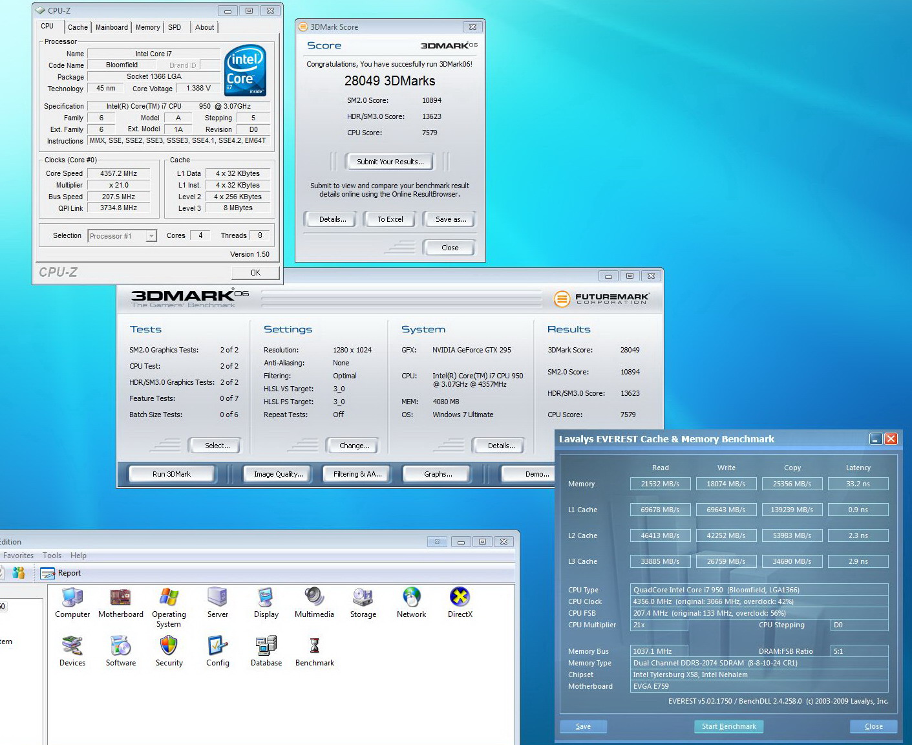Viewport: 912px width, 745px height.
Task: Click the Intel Core i7 logo in CPU-Z
Action: coord(245,70)
